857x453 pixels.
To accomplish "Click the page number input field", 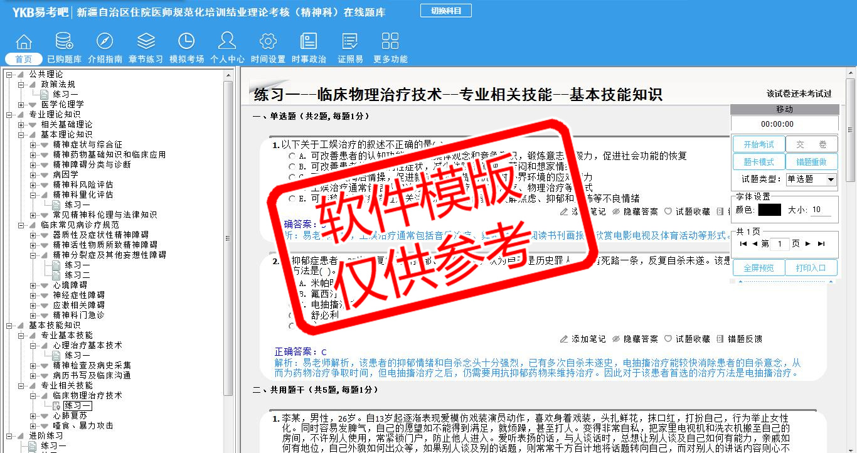I will 780,244.
